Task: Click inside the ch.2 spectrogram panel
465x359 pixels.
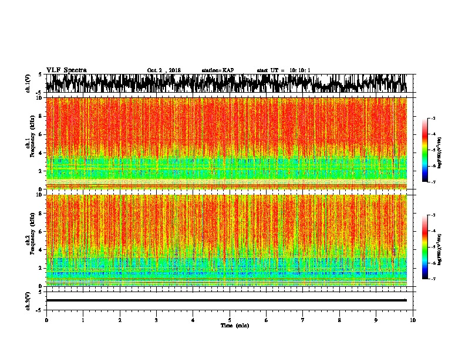Action: click(x=227, y=241)
